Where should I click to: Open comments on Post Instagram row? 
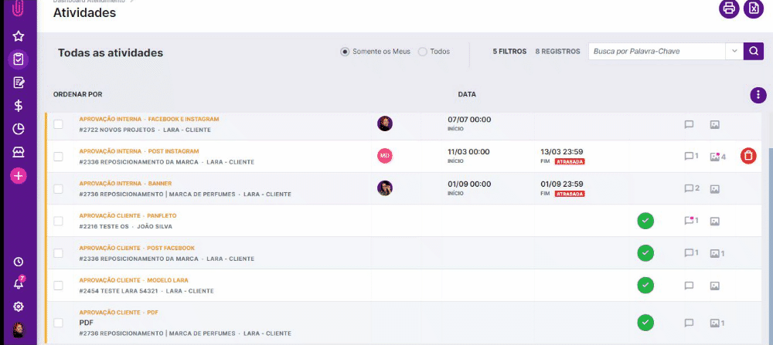coord(691,157)
